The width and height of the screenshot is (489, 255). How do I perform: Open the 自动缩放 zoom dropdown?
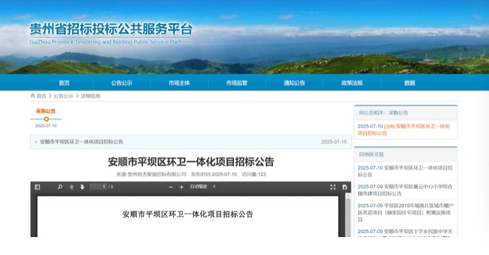coord(203,187)
